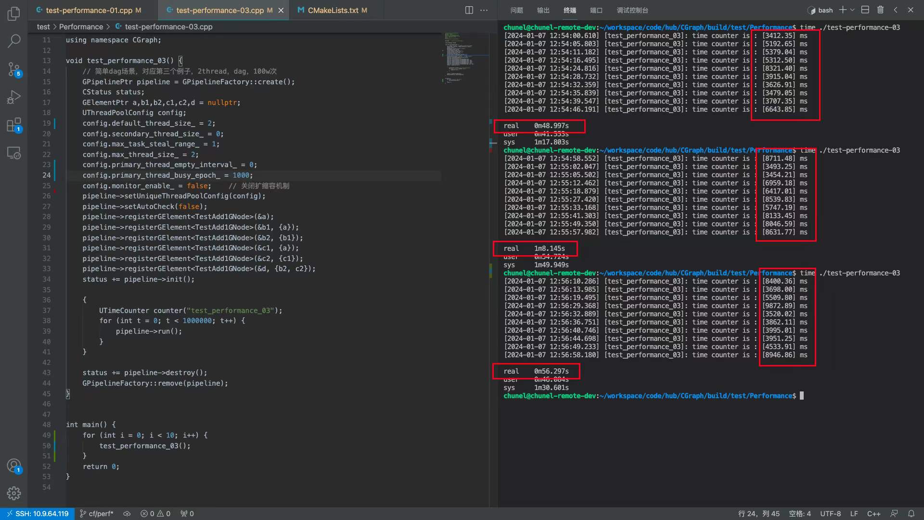The image size is (924, 520).
Task: Open the Manage gear settings
Action: (x=14, y=493)
